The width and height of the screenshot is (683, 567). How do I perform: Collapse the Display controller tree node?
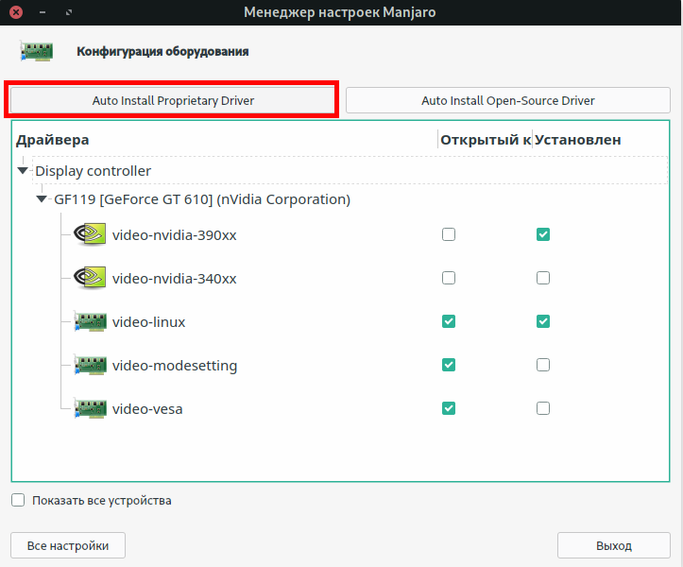click(x=23, y=170)
